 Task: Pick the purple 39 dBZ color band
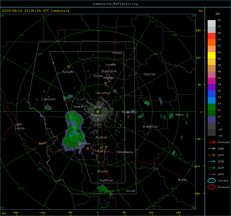point(211,87)
